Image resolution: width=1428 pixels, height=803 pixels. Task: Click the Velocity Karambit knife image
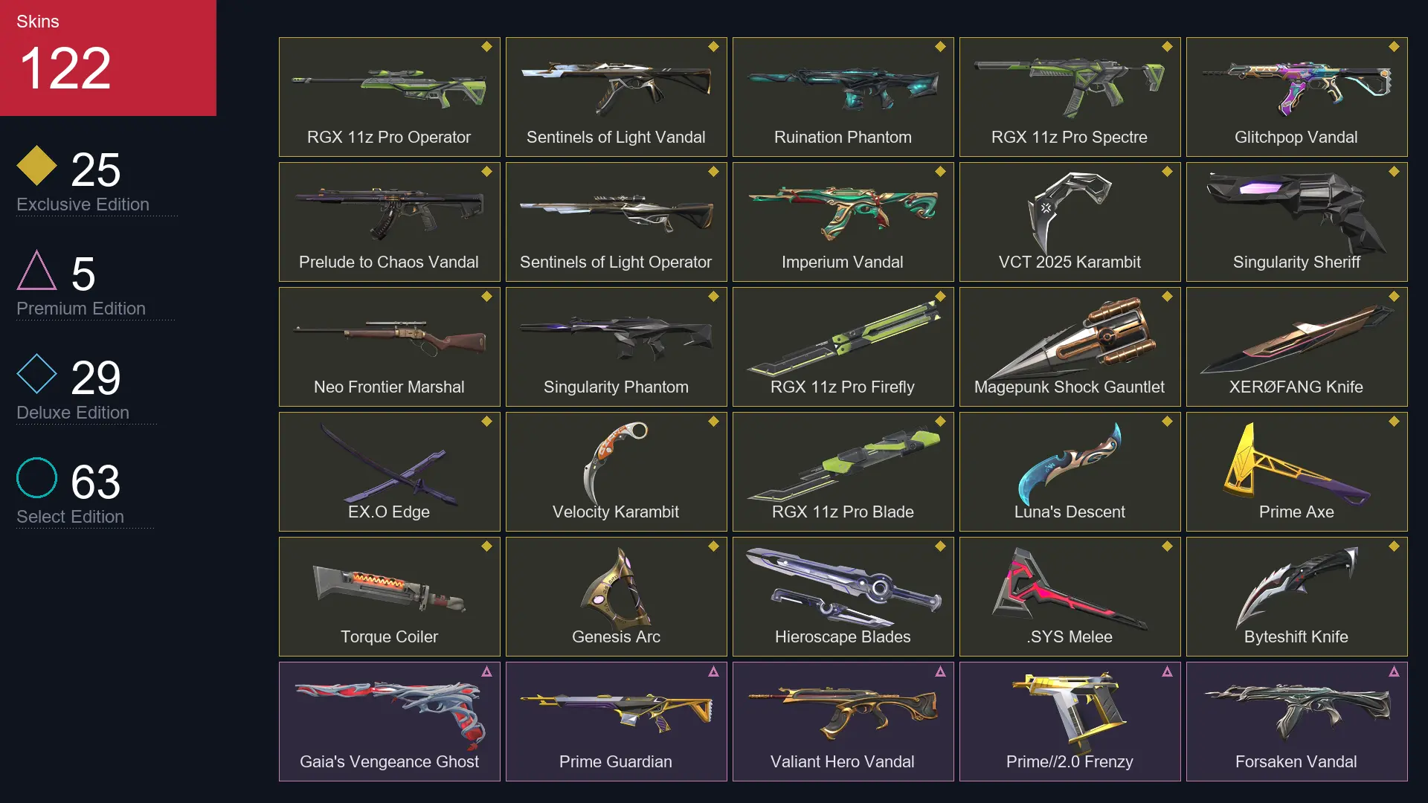point(616,462)
